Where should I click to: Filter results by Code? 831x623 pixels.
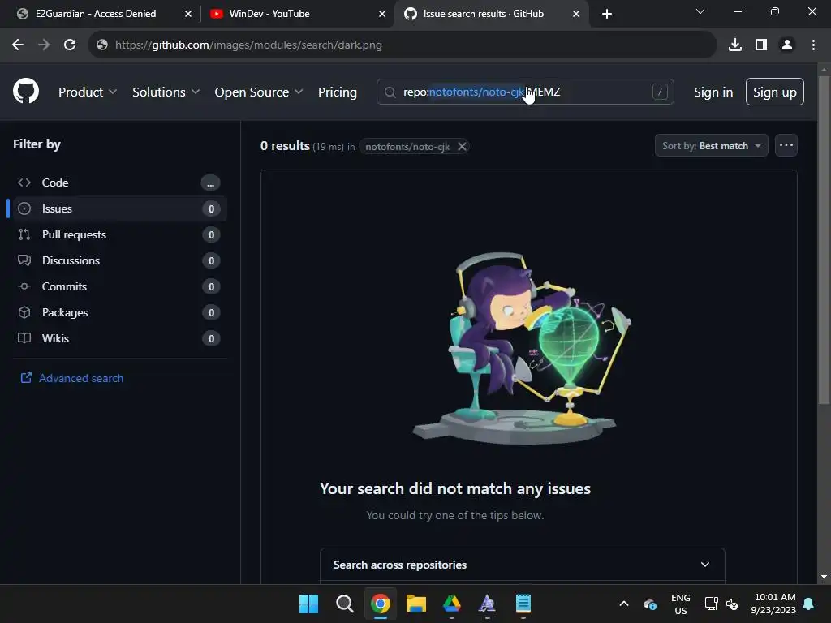(x=118, y=183)
